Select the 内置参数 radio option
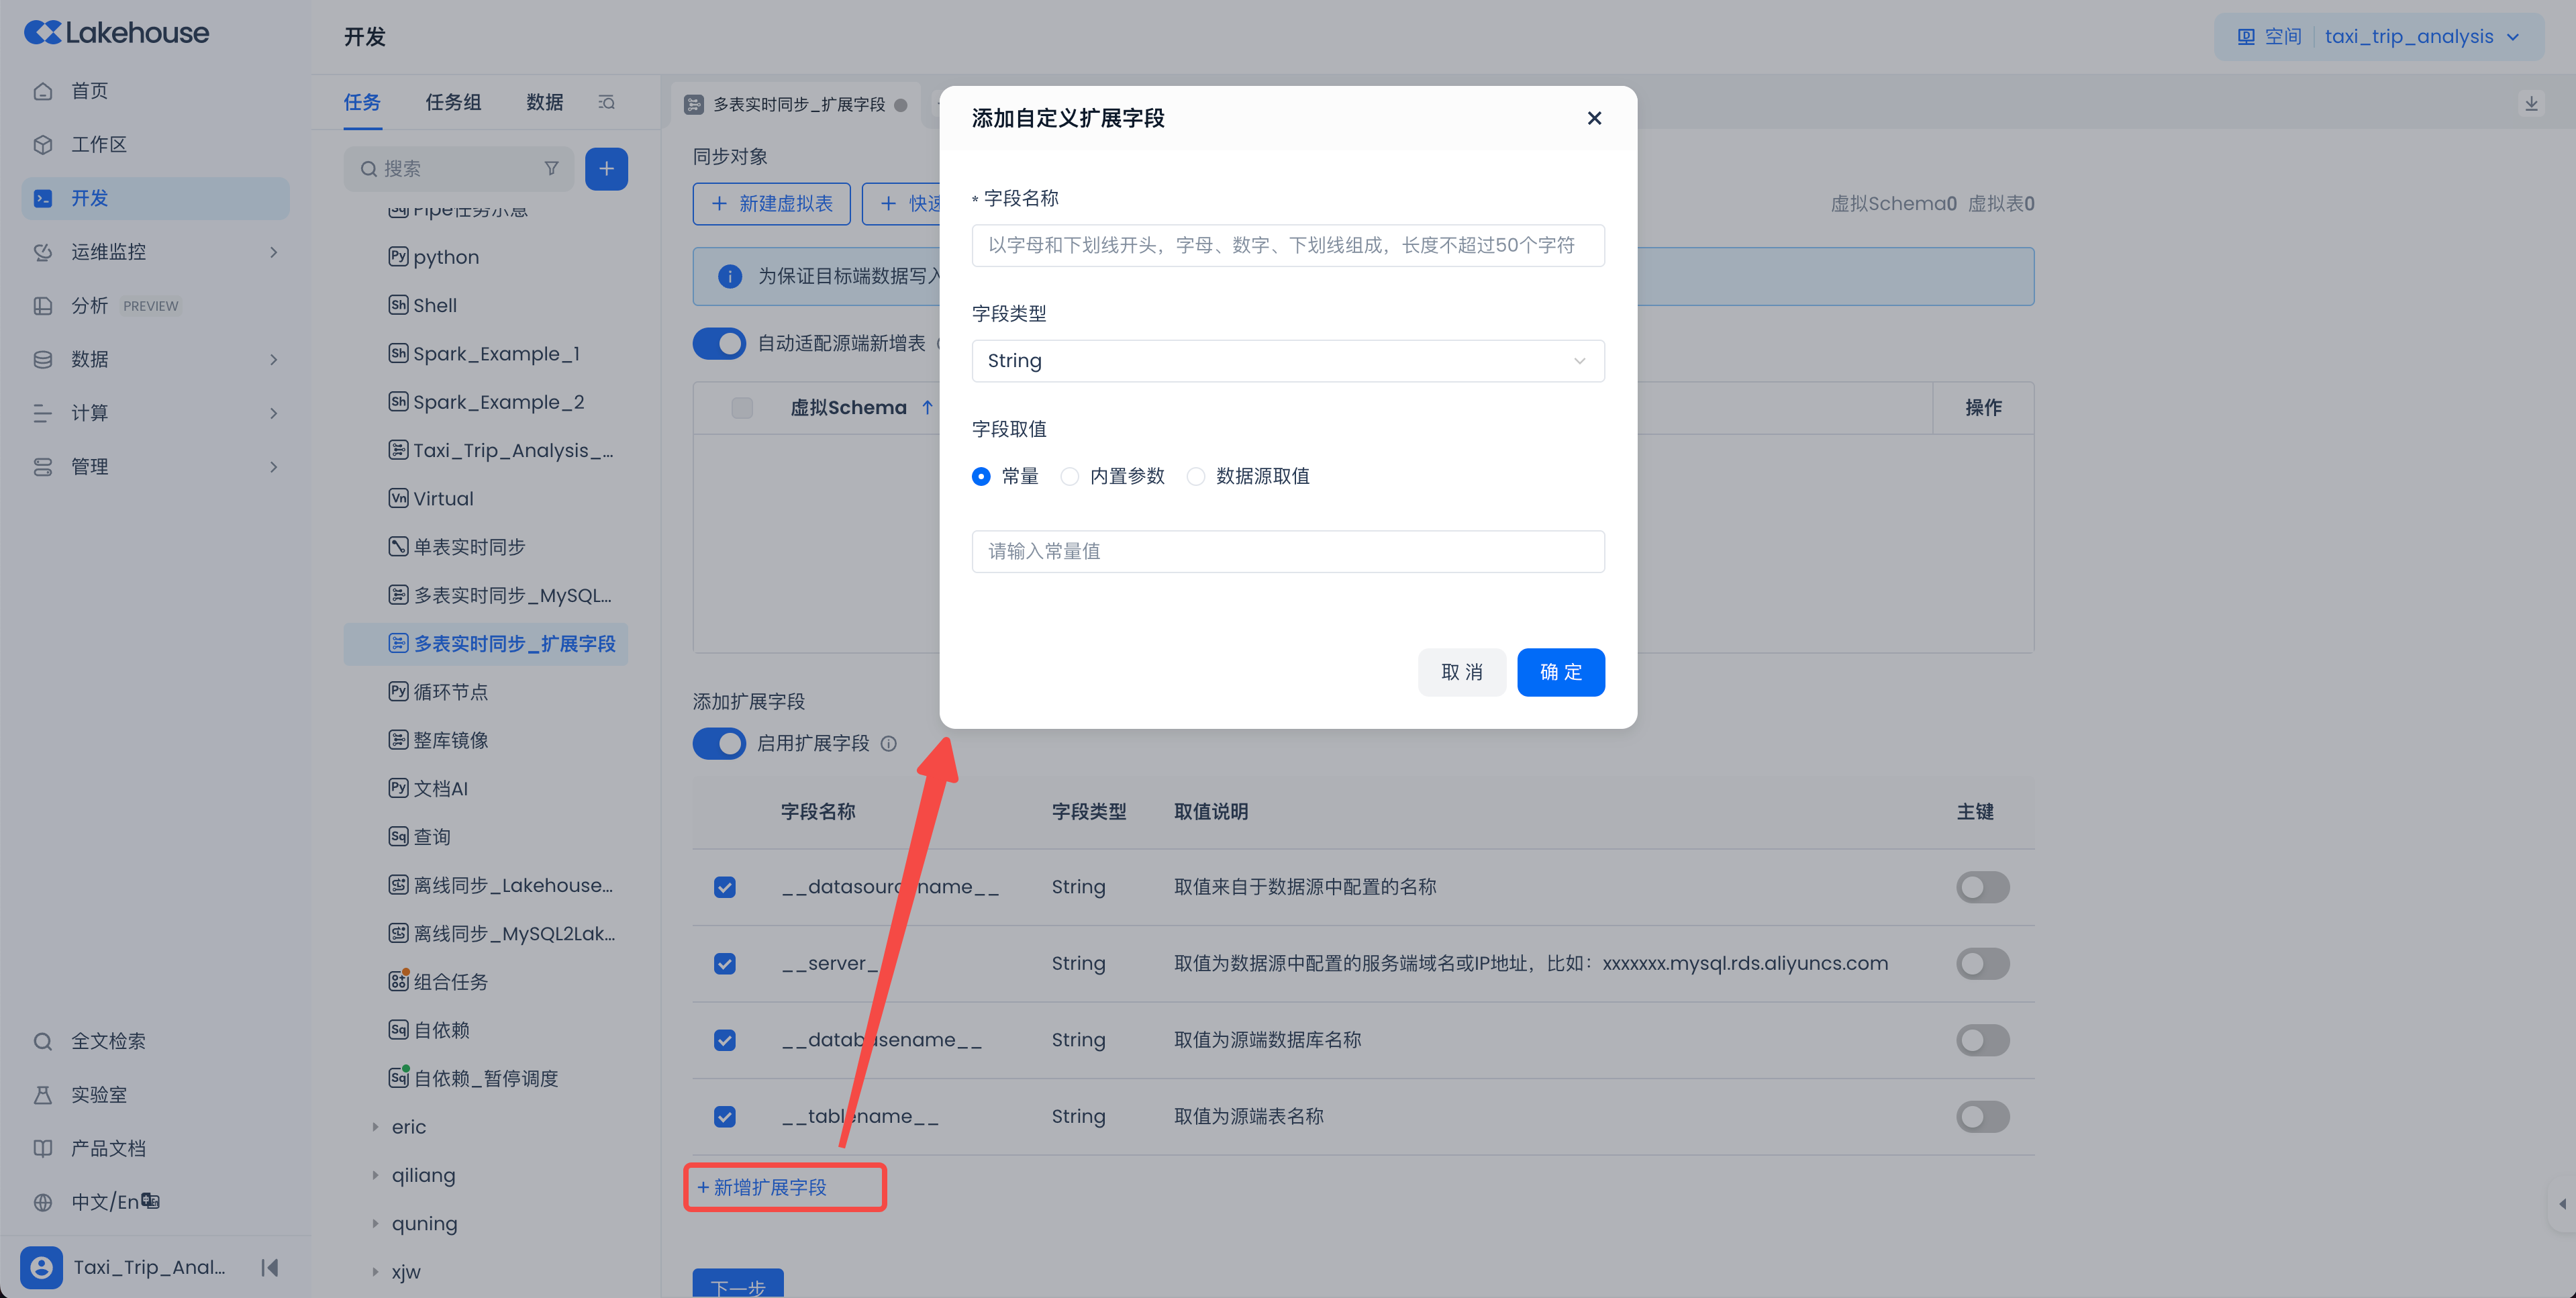2576x1298 pixels. pos(1070,476)
